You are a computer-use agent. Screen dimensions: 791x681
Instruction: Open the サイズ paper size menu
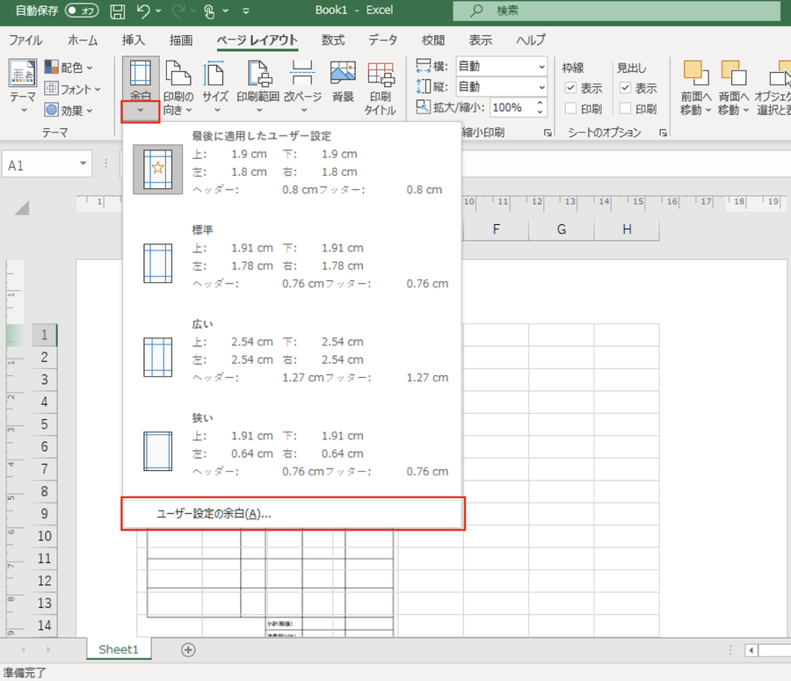point(215,87)
